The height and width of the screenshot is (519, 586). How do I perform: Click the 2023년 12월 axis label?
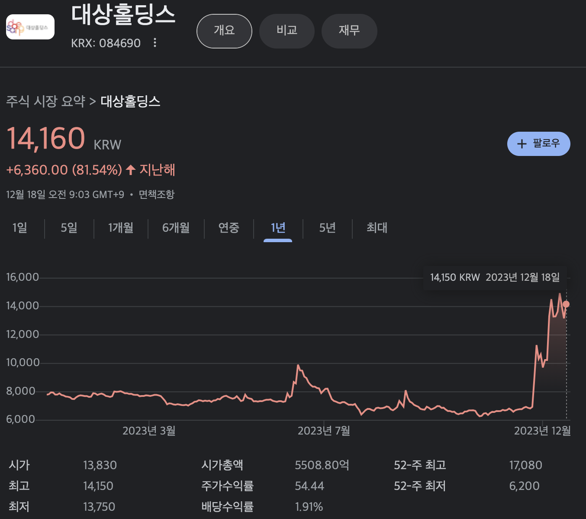pyautogui.click(x=542, y=431)
